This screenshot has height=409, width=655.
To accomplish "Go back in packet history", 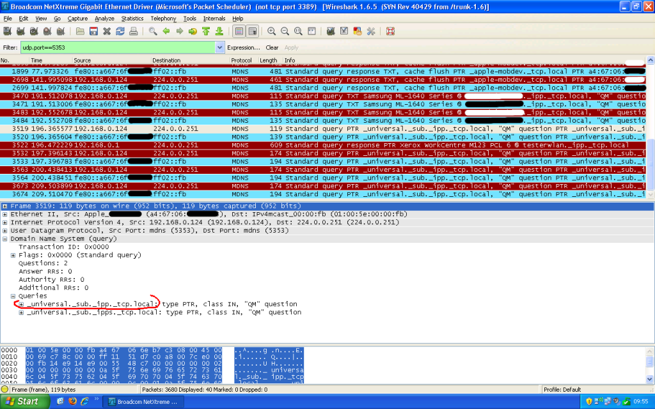I will click(166, 31).
